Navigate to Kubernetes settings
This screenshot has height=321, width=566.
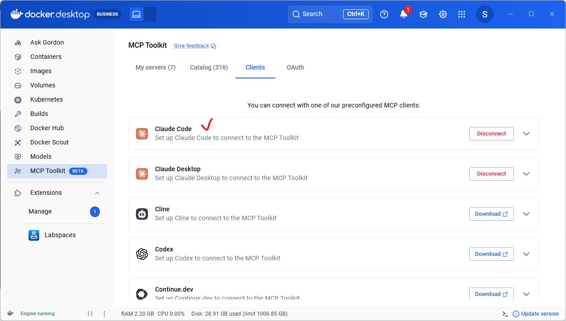(46, 99)
